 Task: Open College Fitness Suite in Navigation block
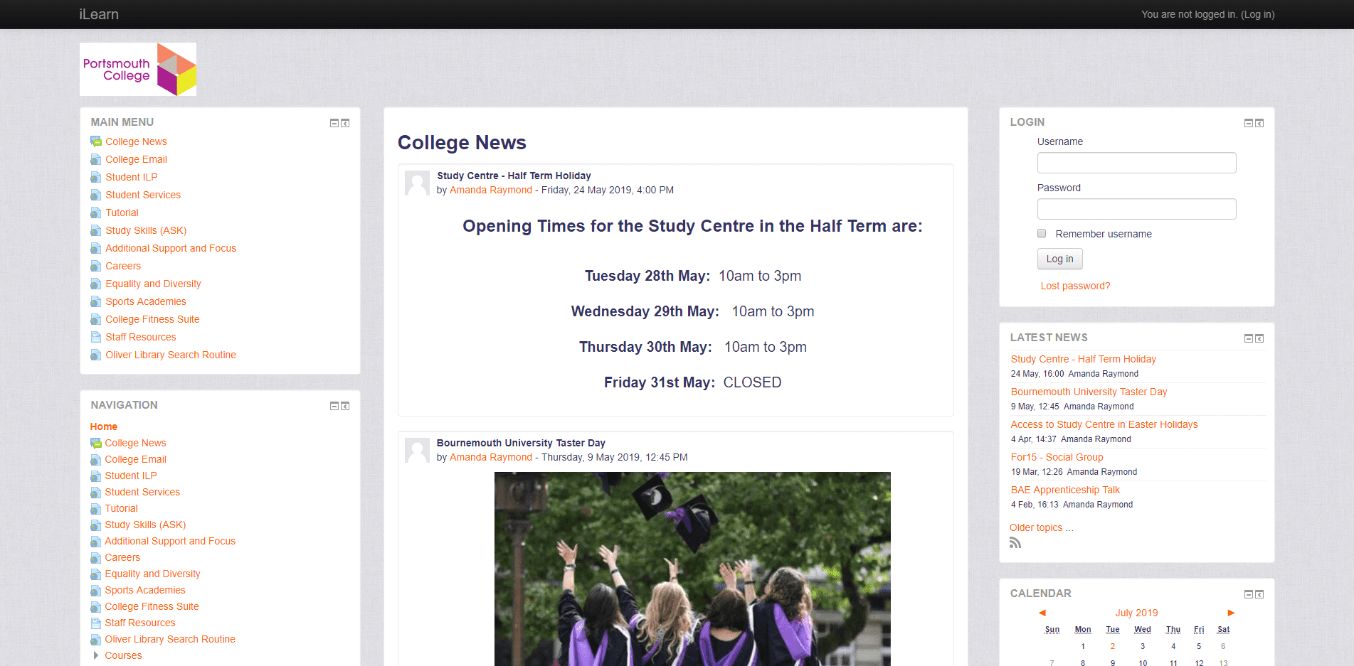click(152, 606)
